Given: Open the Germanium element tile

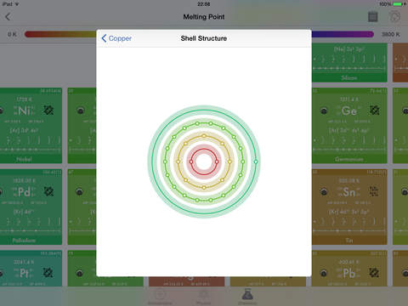Looking at the screenshot, I should pyautogui.click(x=349, y=126).
